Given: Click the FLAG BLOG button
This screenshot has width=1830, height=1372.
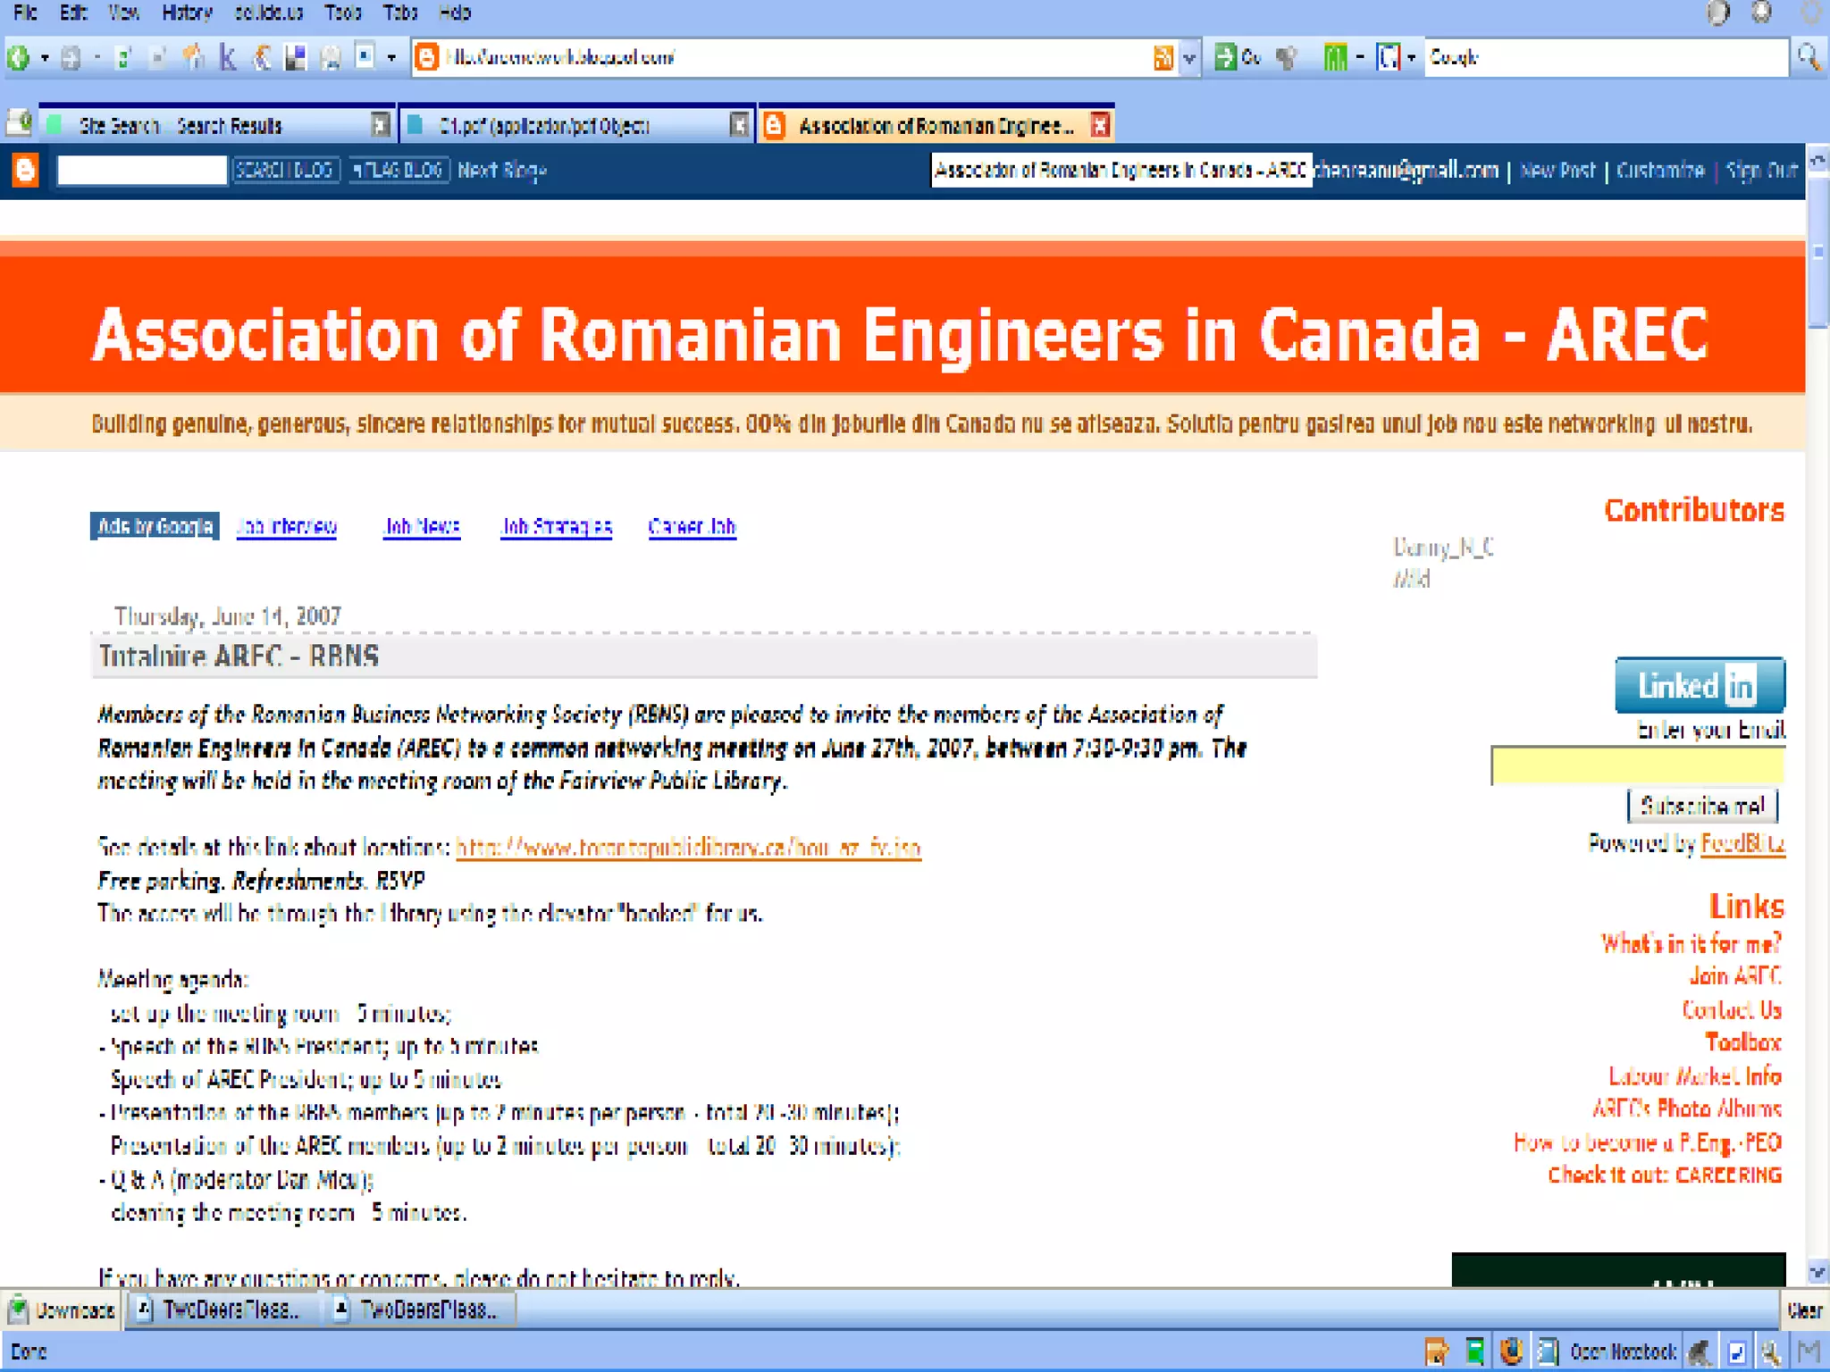Looking at the screenshot, I should click(x=397, y=170).
